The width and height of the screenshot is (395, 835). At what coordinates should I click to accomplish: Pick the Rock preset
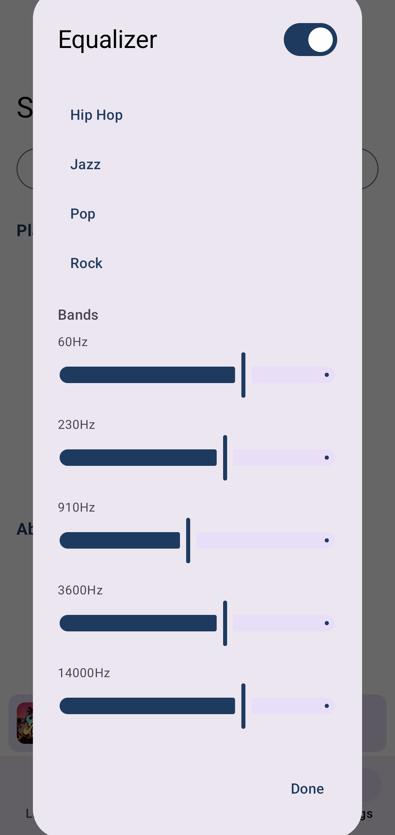[x=86, y=263]
